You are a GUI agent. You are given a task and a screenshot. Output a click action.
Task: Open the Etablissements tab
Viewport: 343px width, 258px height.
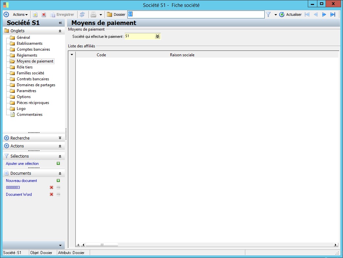[x=30, y=43]
